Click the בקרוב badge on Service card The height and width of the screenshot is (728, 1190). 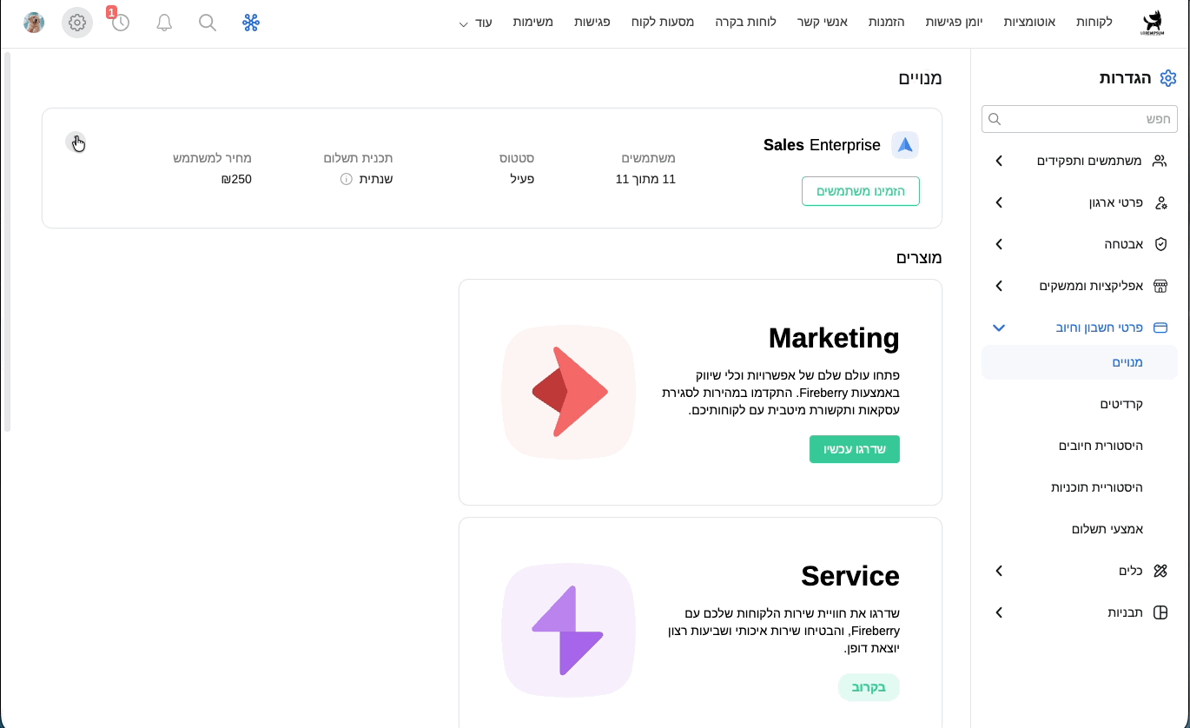tap(869, 687)
